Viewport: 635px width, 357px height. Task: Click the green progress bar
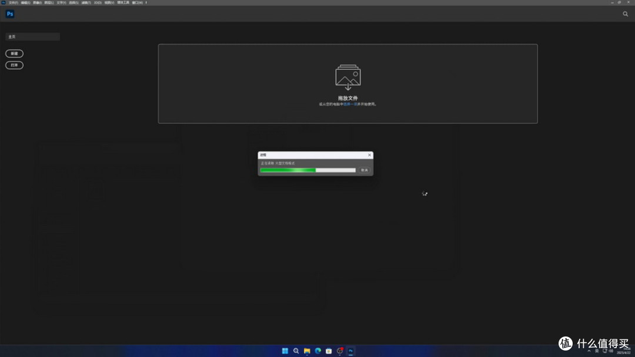click(x=308, y=170)
